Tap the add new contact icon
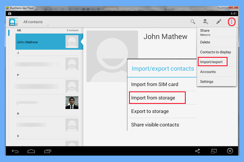 (206, 22)
